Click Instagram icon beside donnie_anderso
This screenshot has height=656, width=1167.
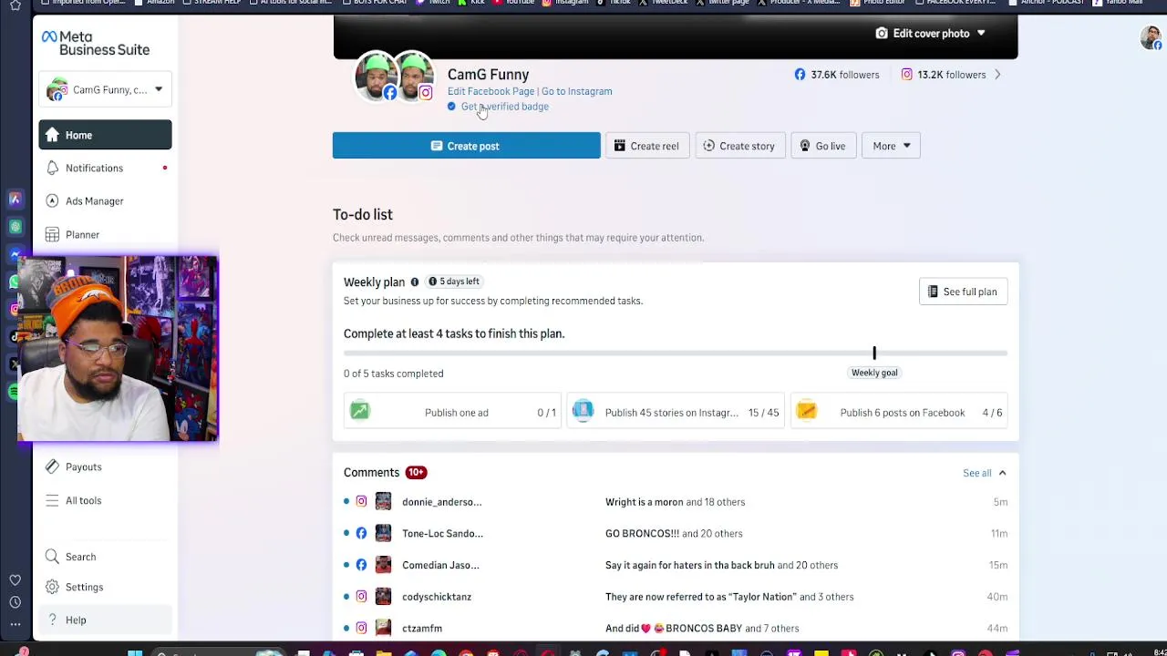361,502
